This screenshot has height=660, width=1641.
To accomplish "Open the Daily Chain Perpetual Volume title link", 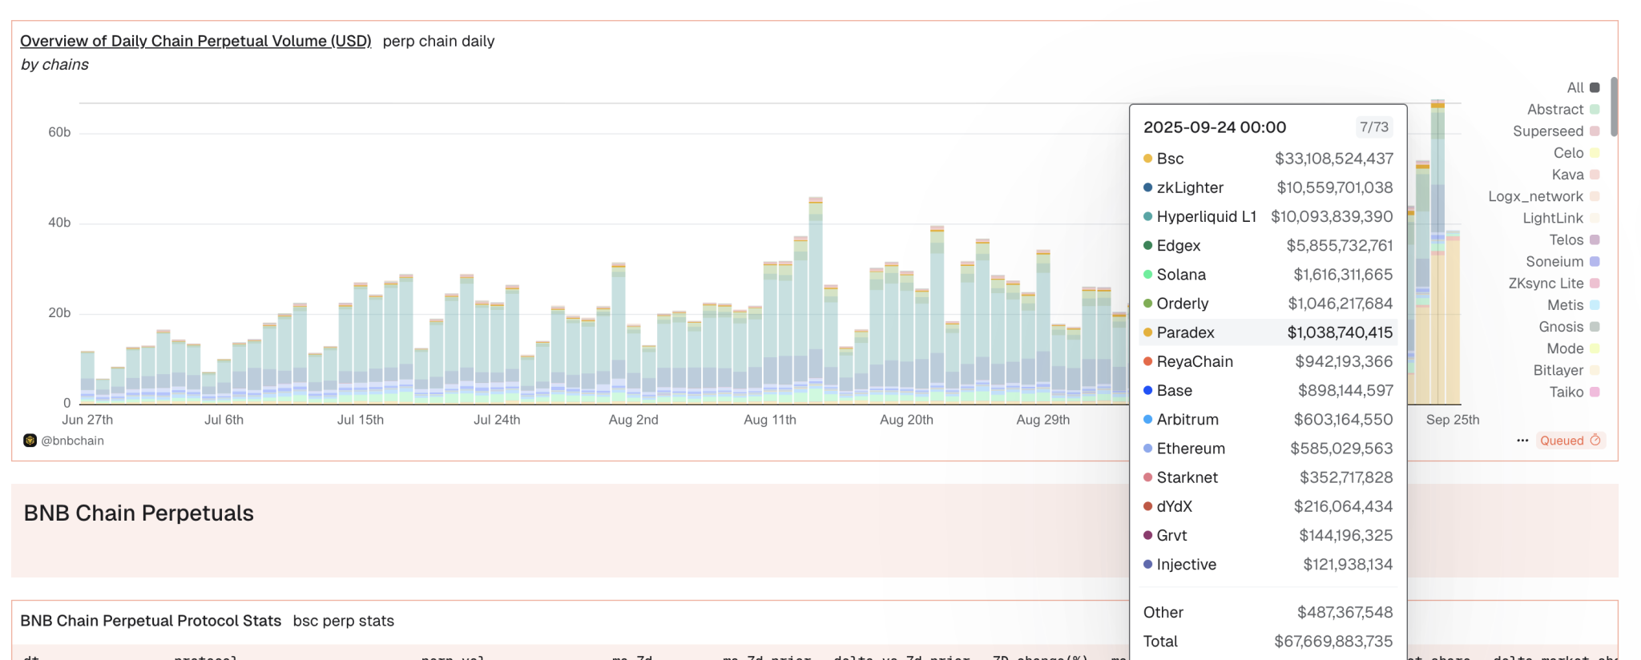I will tap(196, 41).
